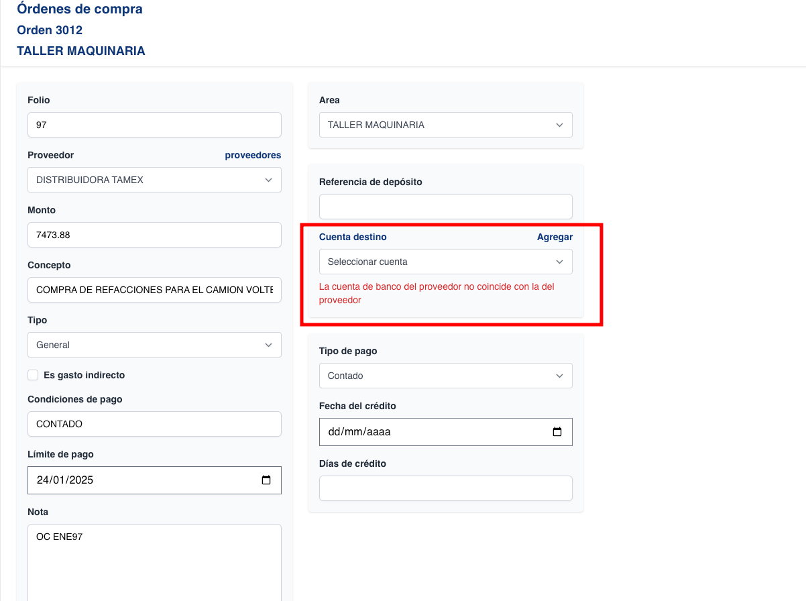806x601 pixels.
Task: Click into the Folio input field
Action: [x=154, y=125]
